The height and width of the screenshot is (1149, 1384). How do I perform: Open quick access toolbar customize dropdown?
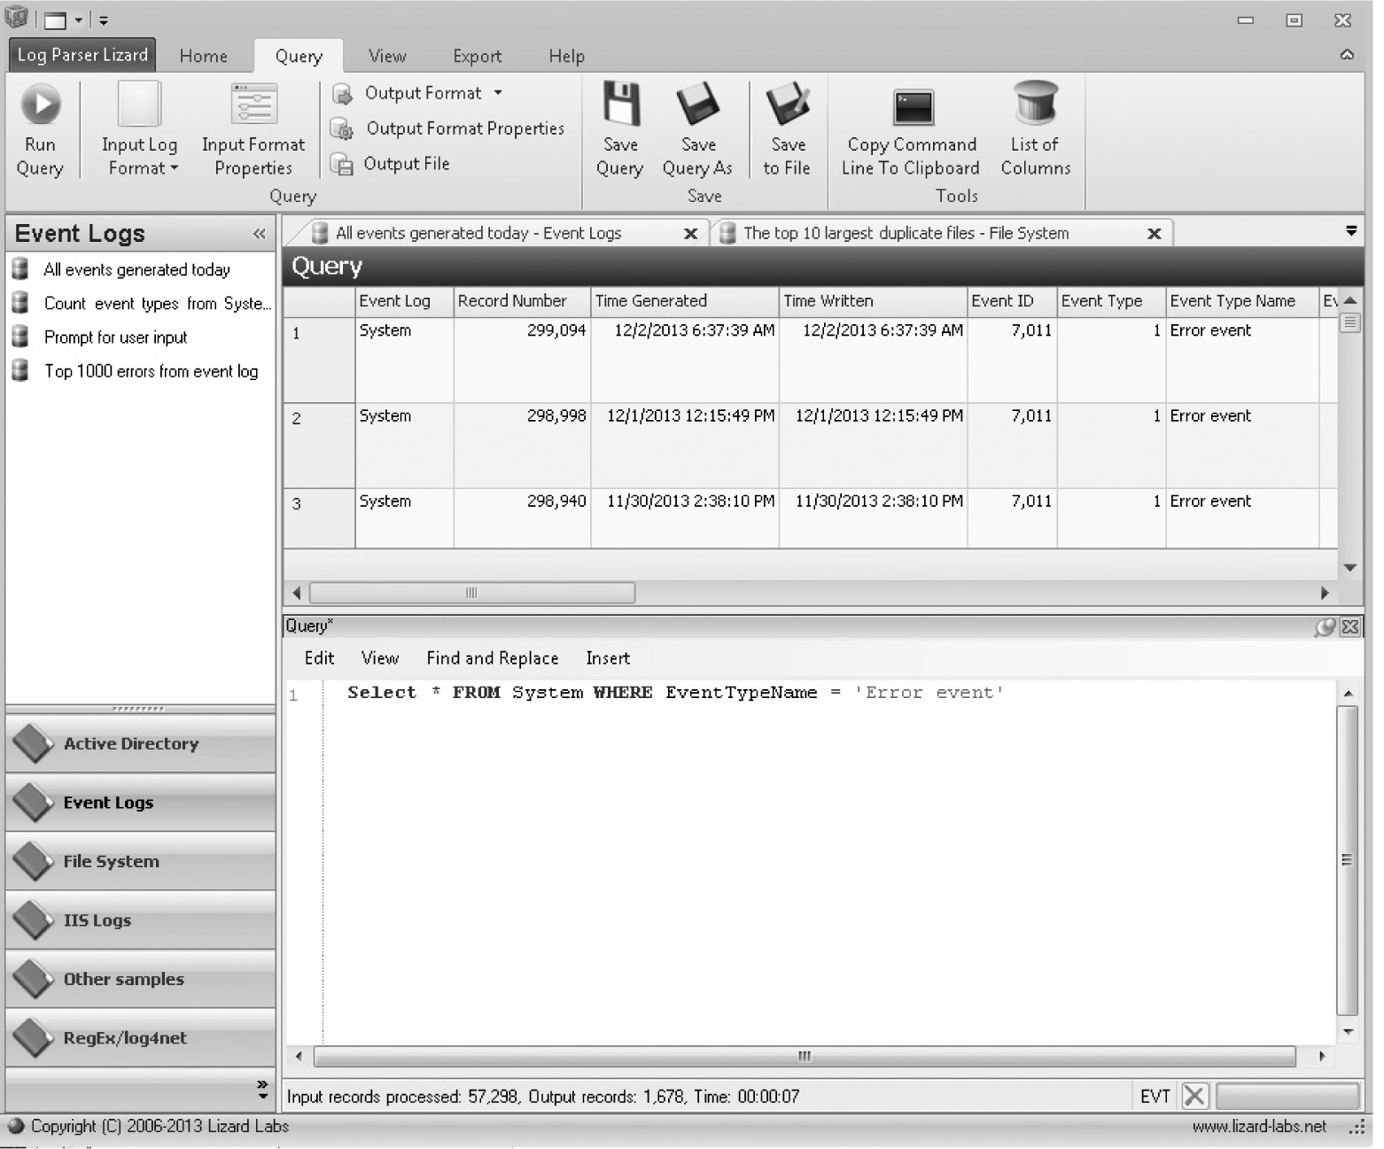(x=104, y=20)
